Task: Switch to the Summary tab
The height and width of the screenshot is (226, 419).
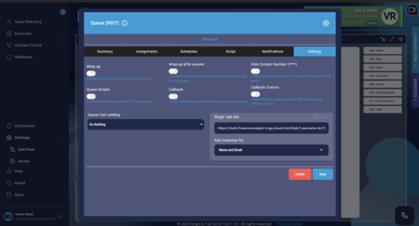Action: (x=105, y=51)
